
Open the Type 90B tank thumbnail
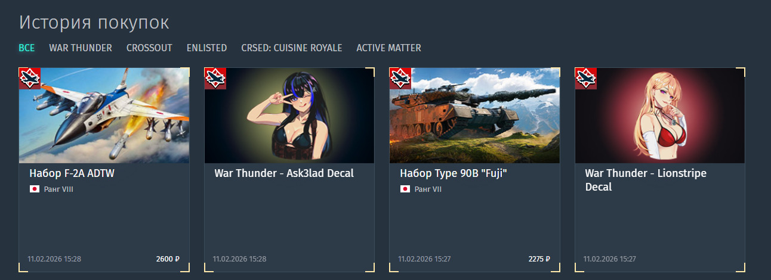click(x=475, y=116)
